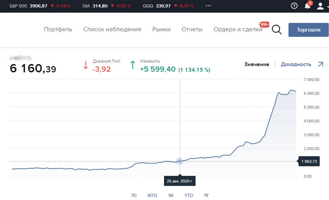
Task: Open the help question mark icon
Action: tap(294, 6)
